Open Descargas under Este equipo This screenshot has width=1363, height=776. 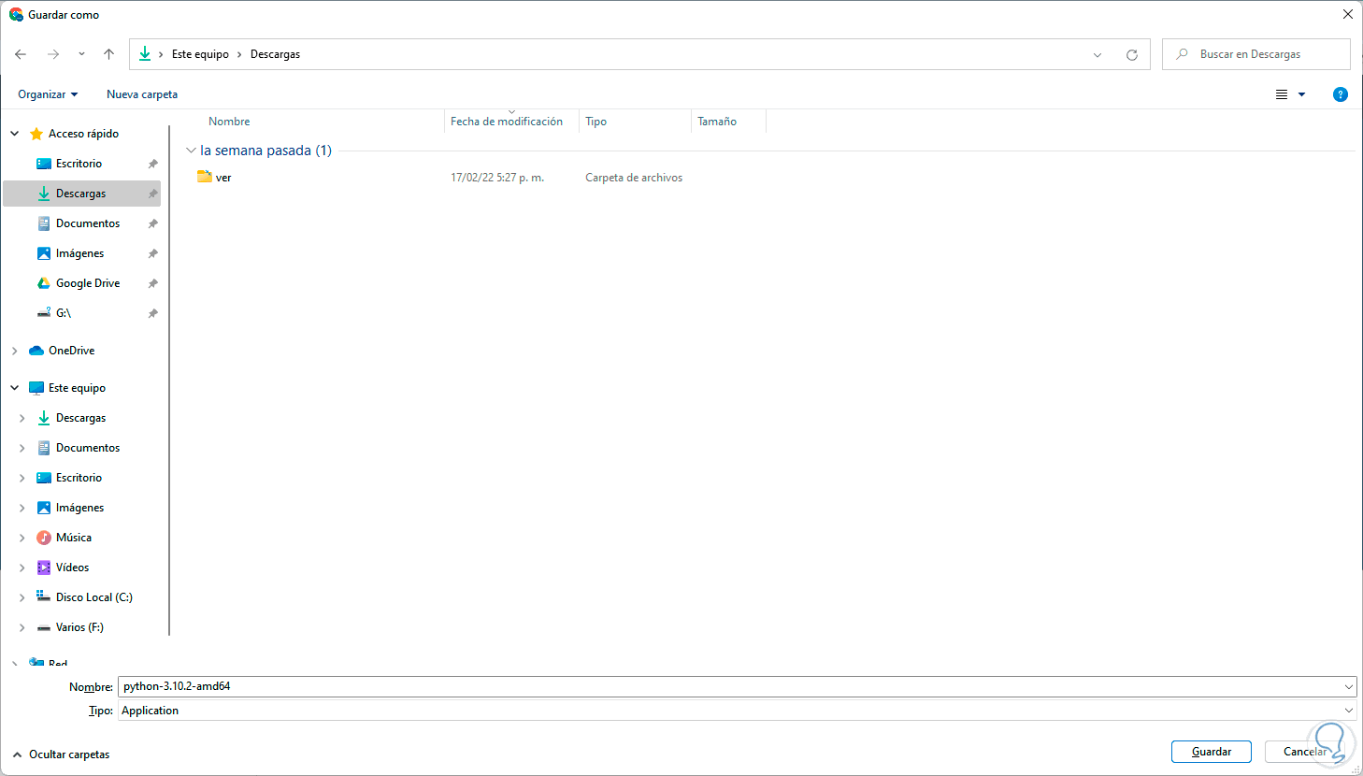(x=80, y=418)
